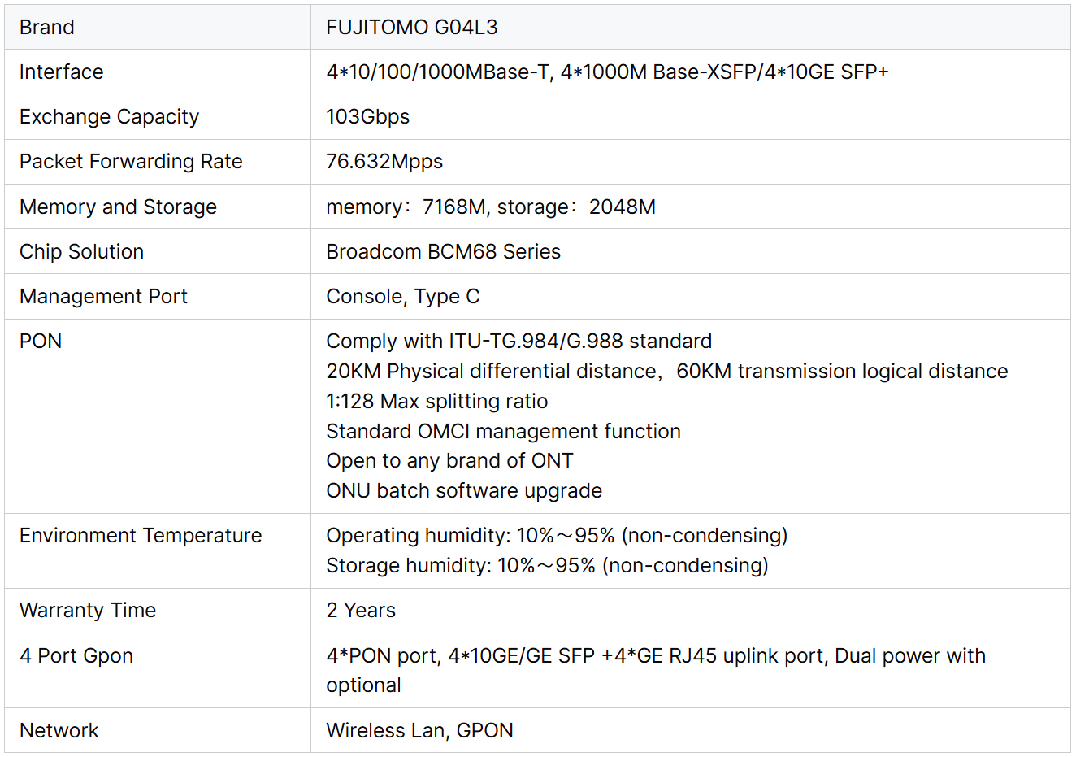Select the Wireless Lan, GPON value
Screen dimensions: 1076x757
419,731
